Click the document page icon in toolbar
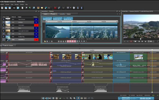This screenshot has height=100, width=159. tap(23, 8)
